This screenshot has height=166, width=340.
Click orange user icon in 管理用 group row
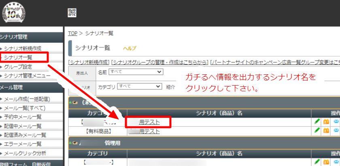coord(327,162)
